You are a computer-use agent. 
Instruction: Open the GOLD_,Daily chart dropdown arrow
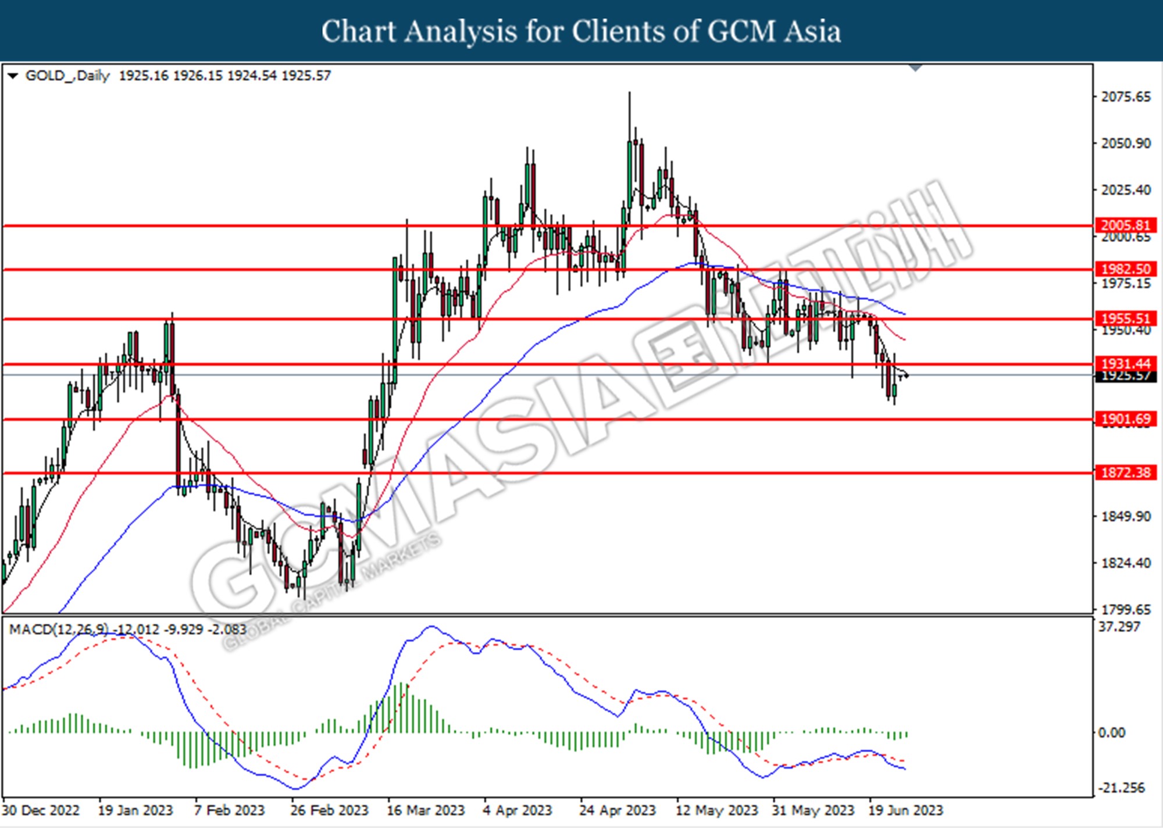13,76
